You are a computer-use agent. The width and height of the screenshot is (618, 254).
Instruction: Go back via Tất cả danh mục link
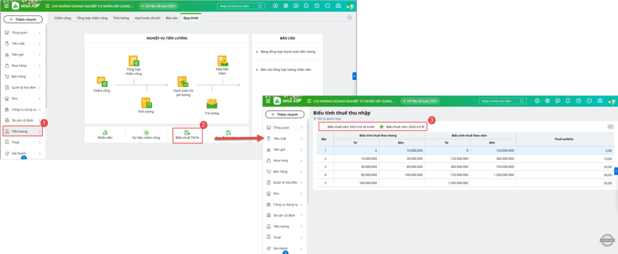[329, 119]
